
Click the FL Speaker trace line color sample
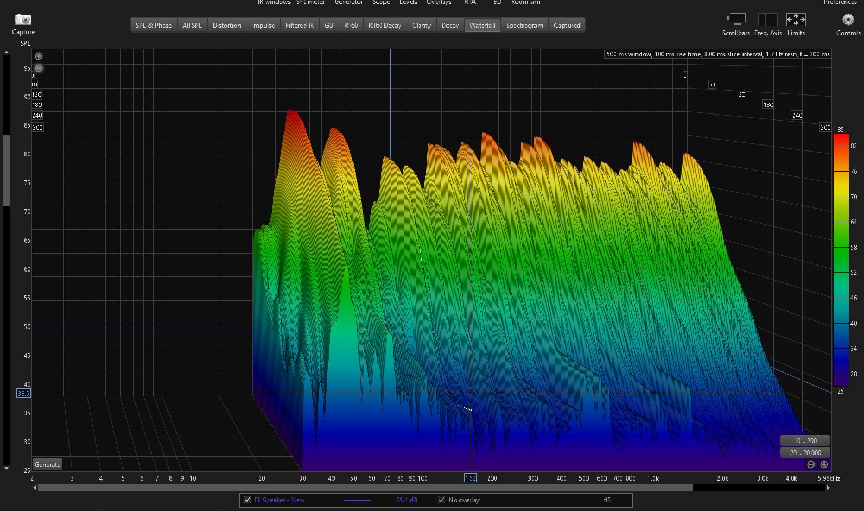point(357,500)
